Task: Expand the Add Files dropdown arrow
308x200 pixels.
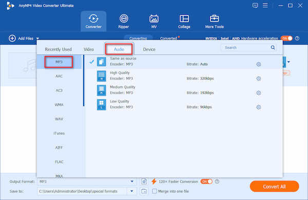Action: tap(37, 39)
